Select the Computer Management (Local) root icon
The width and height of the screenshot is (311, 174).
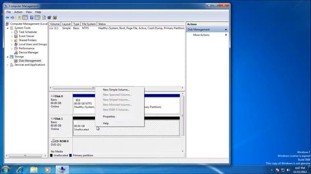coord(7,24)
